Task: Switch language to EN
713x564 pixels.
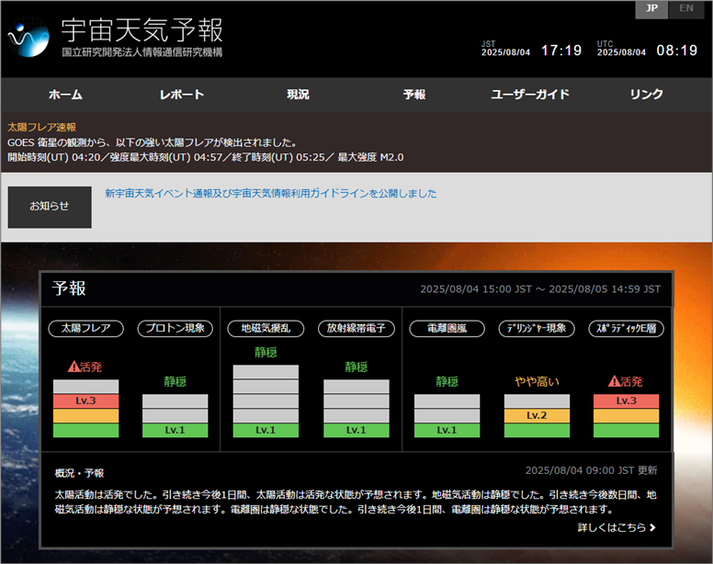Action: click(685, 8)
